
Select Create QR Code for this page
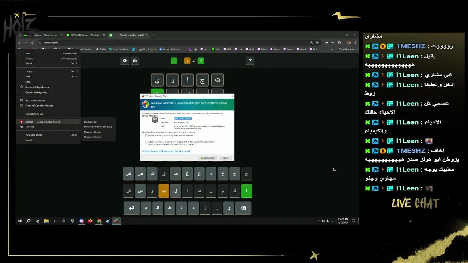[x=48, y=106]
